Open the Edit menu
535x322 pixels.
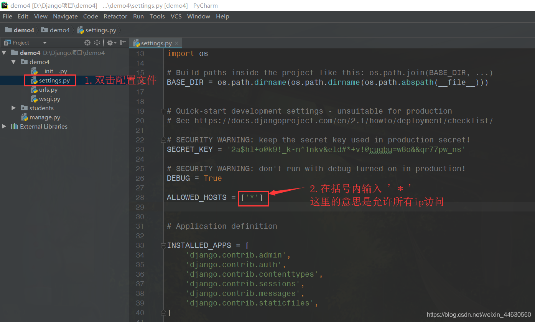click(x=23, y=16)
